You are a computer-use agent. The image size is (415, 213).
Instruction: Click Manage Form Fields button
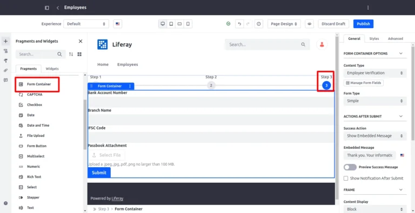(x=363, y=83)
